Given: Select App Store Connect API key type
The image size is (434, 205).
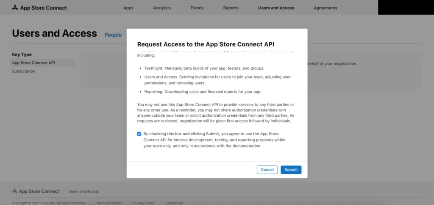Looking at the screenshot, I should pyautogui.click(x=42, y=63).
